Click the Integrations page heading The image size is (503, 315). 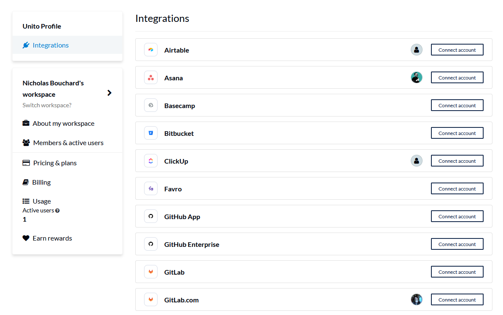pos(162,19)
